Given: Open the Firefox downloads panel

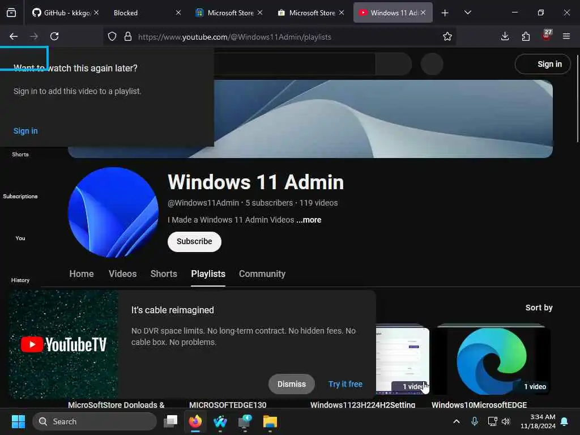Looking at the screenshot, I should click(505, 36).
